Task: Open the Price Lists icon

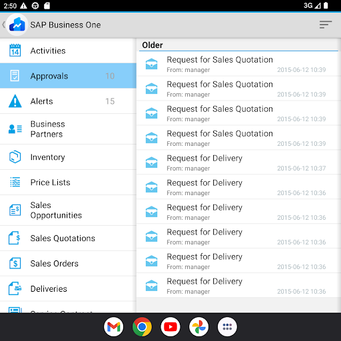Action: [x=15, y=182]
